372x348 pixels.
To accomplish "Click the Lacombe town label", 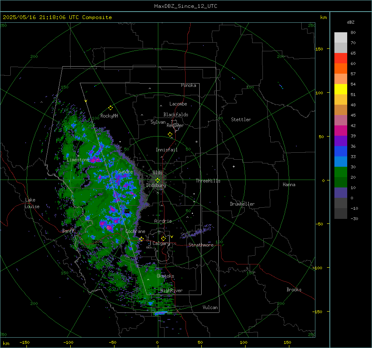I will [x=178, y=104].
